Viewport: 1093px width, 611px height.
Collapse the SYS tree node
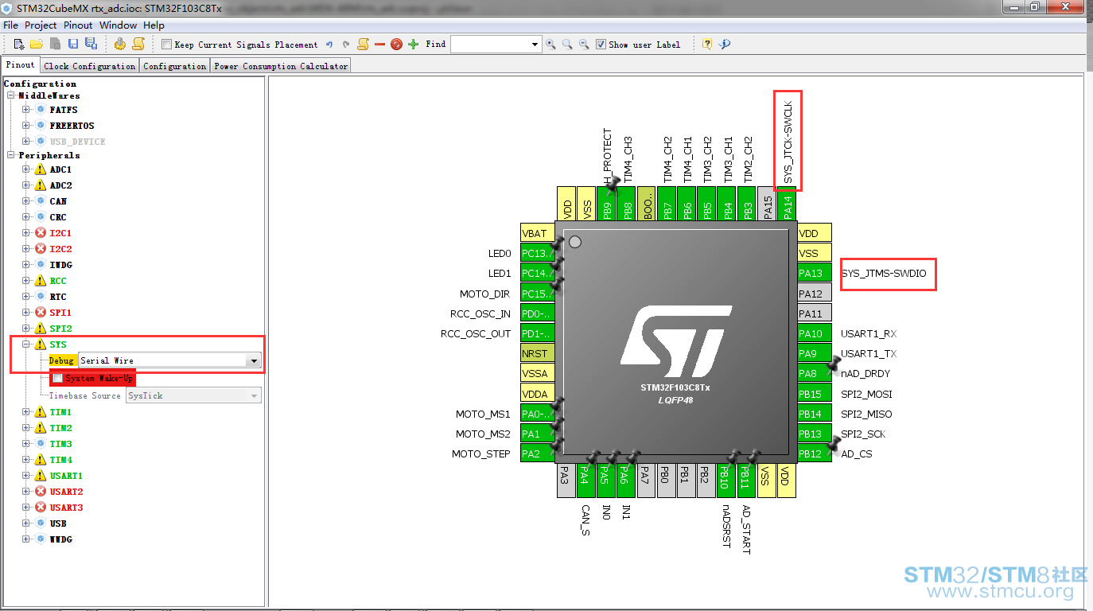[26, 344]
